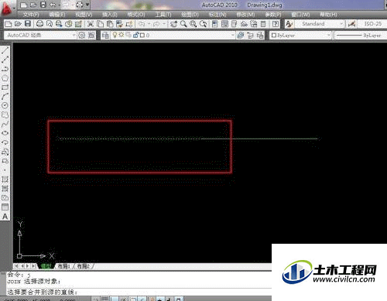
Task: Open the AutoCAD workspace dropdown
Action: [x=40, y=35]
